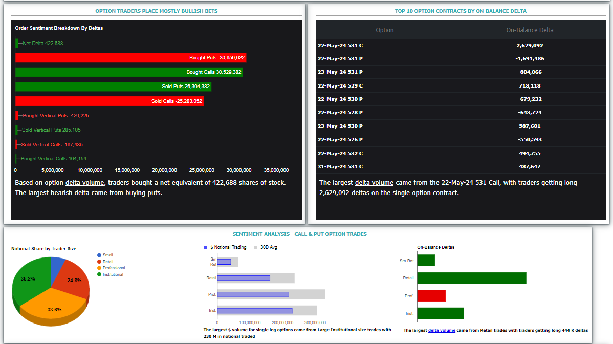Open the delta volume link under top contracts table

click(374, 183)
